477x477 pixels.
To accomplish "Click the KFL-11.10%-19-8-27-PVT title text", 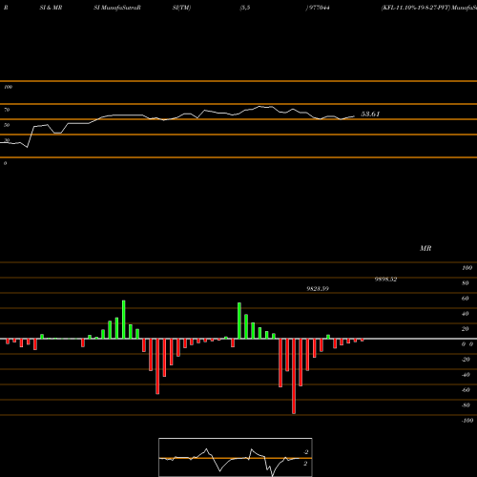I will (416, 8).
